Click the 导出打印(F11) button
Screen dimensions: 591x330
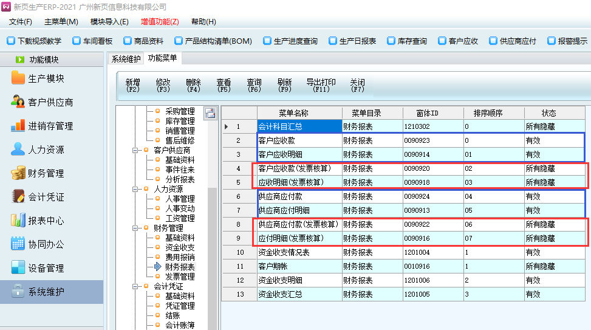[321, 85]
